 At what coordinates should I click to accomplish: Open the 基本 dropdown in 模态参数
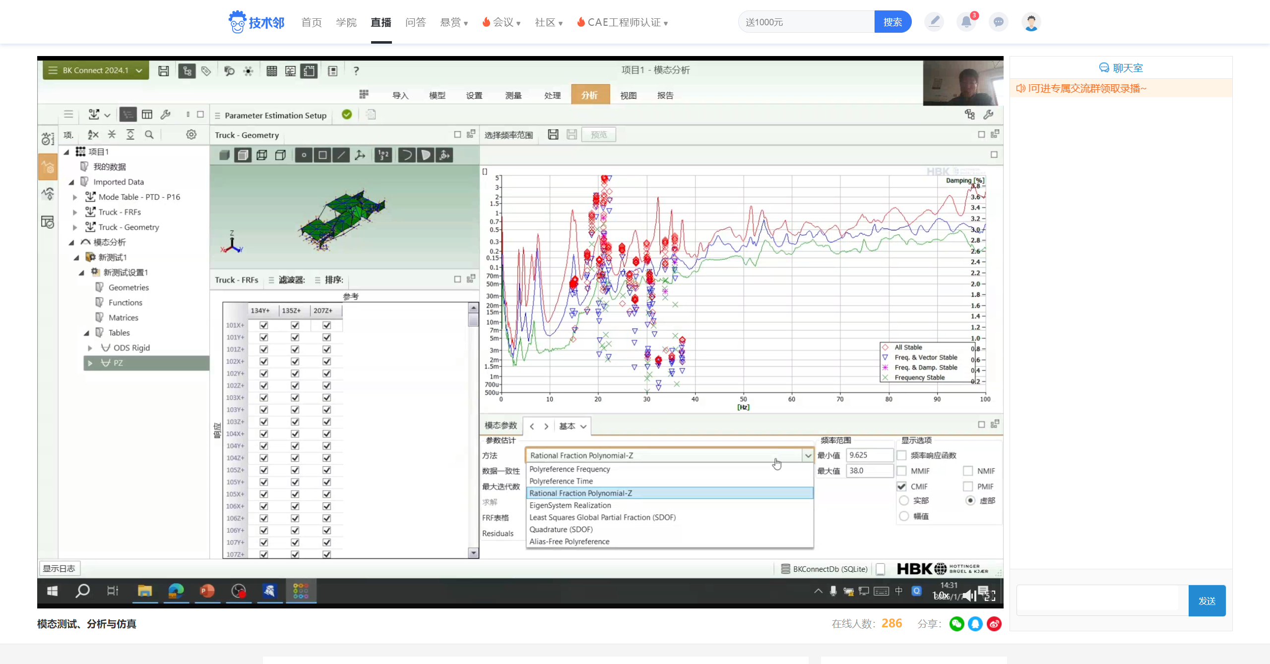click(x=572, y=426)
